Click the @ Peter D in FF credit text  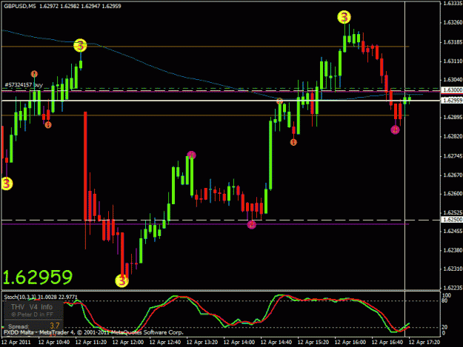click(32, 314)
